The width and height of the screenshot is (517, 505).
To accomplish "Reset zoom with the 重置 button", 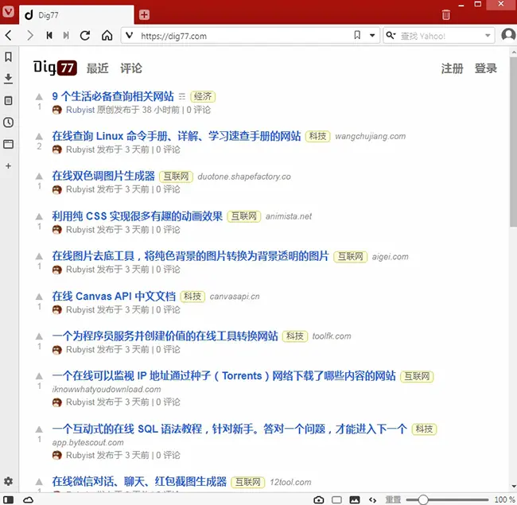I will point(393,499).
